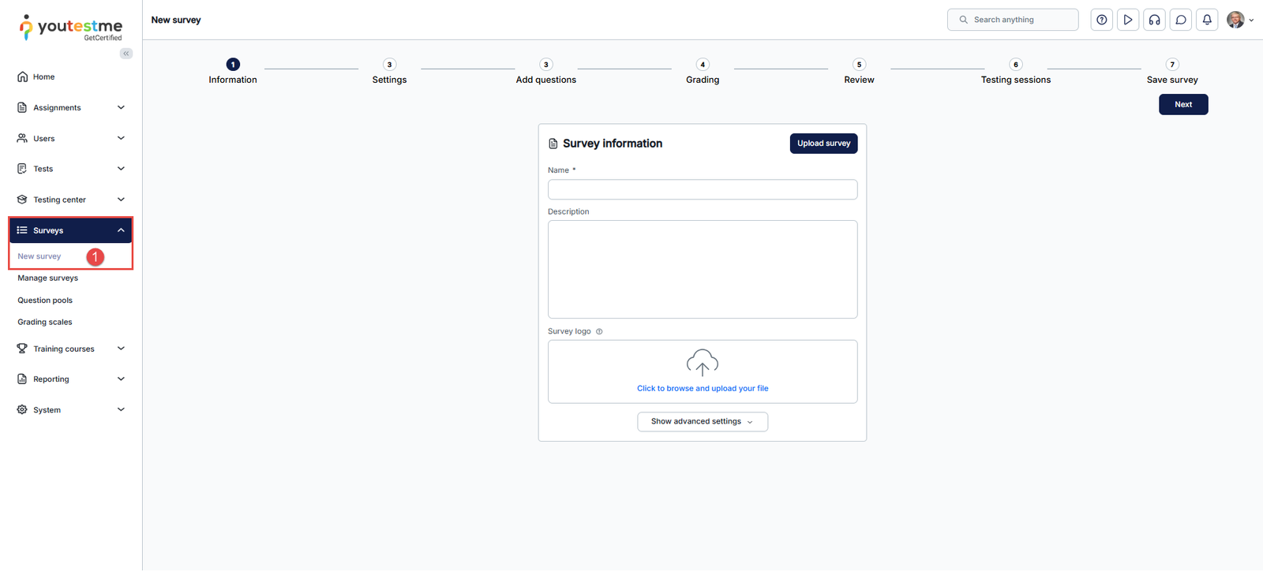The height and width of the screenshot is (571, 1263).
Task: Click the Tests document icon
Action: (22, 169)
